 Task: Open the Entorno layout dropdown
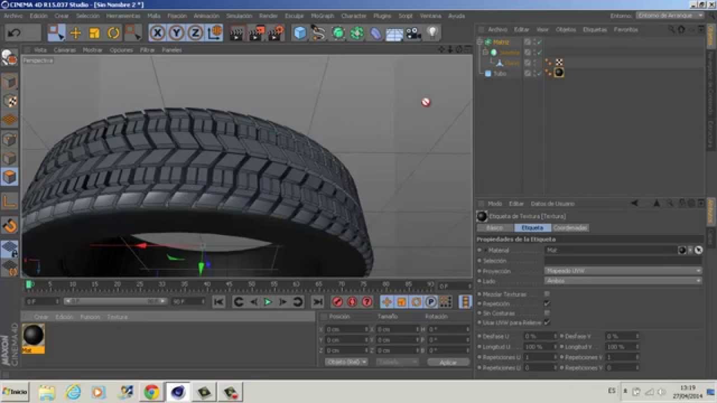[670, 16]
